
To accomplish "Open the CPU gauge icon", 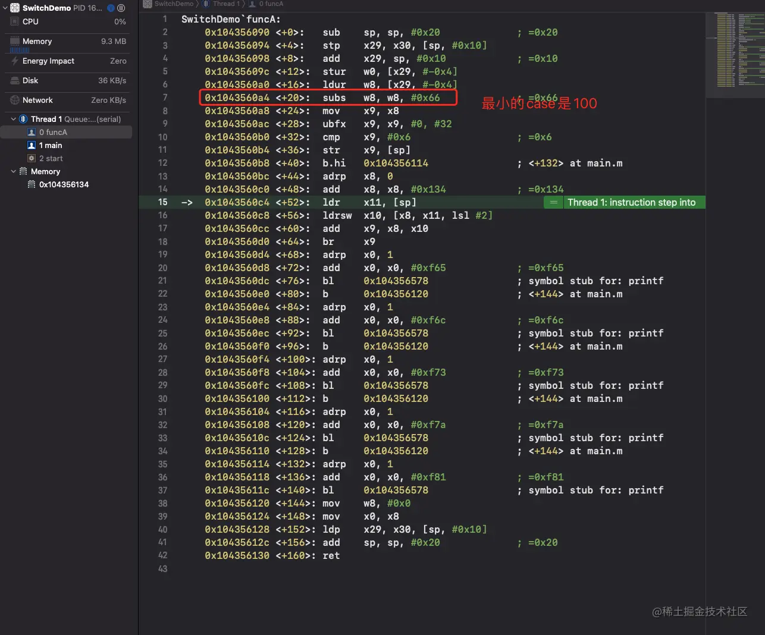I will point(15,21).
